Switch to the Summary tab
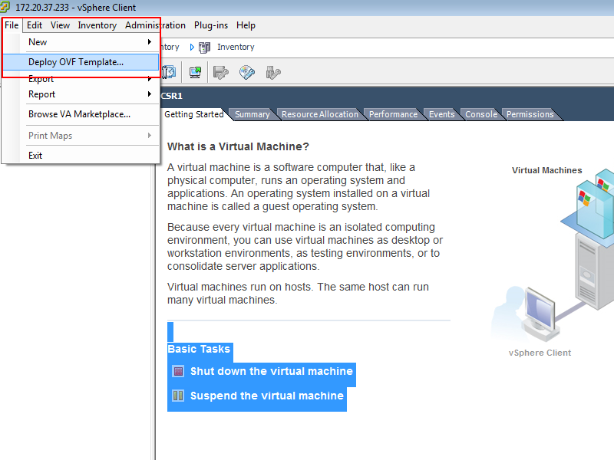Image resolution: width=614 pixels, height=460 pixels. (253, 114)
